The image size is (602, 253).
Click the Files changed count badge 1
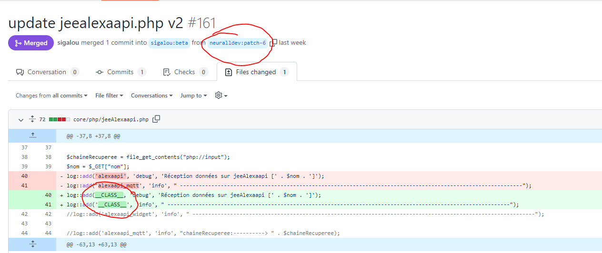284,72
